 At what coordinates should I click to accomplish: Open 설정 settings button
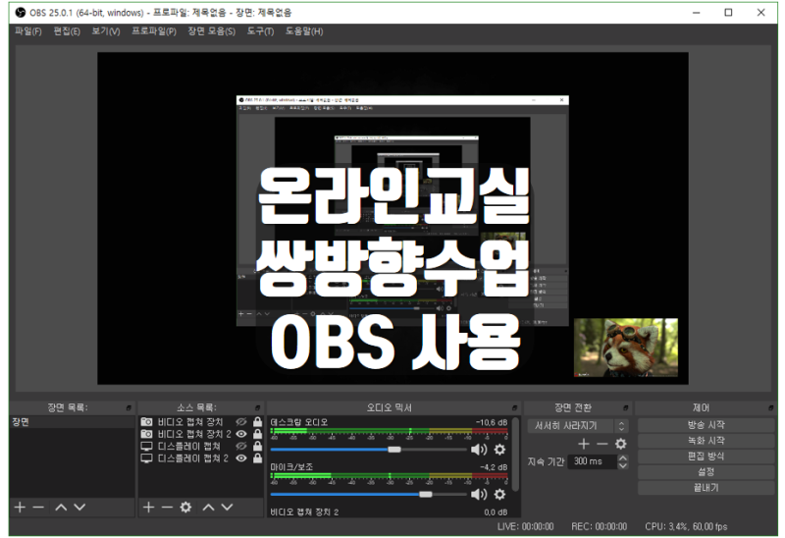[x=706, y=471]
